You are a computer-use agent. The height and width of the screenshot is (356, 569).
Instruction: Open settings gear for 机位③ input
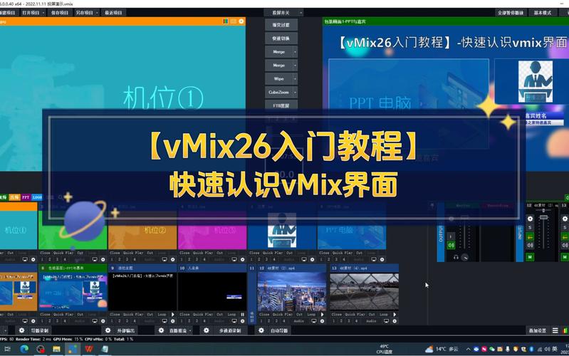coord(242,259)
